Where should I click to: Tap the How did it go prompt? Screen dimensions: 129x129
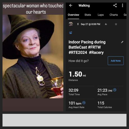78,61
